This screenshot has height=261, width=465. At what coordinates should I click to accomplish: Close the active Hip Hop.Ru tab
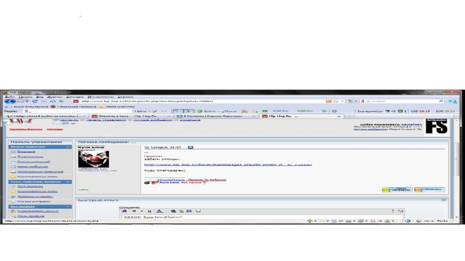(339, 116)
